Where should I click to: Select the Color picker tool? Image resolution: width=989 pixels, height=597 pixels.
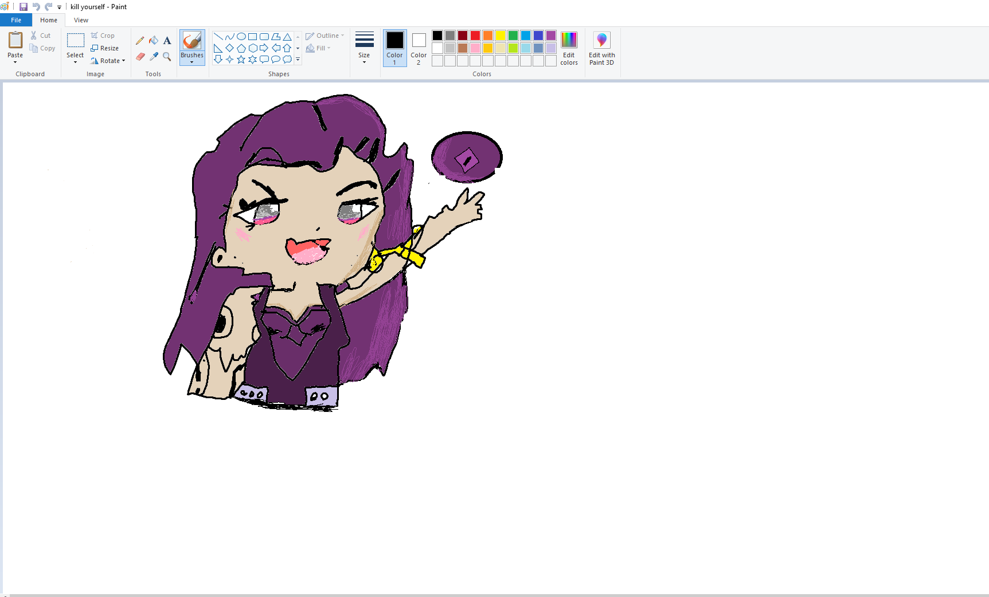(154, 57)
